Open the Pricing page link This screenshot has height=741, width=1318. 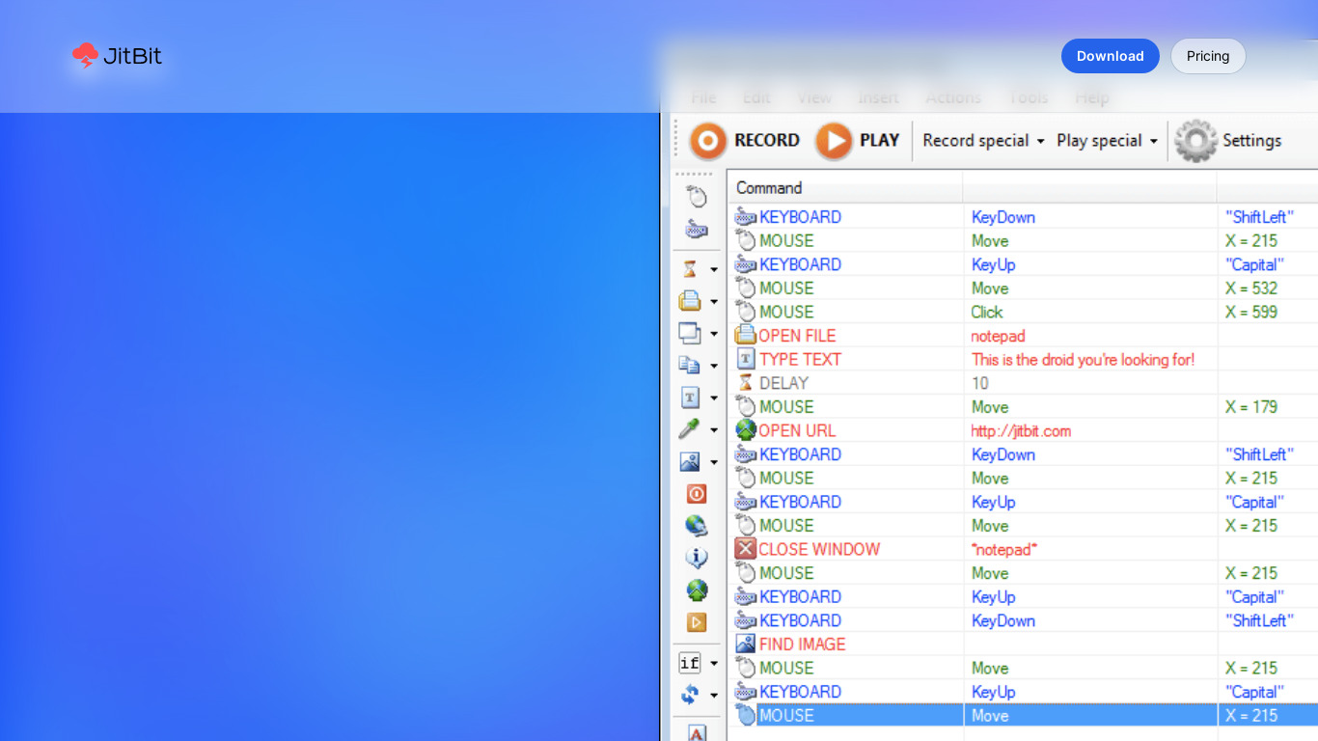point(1208,56)
